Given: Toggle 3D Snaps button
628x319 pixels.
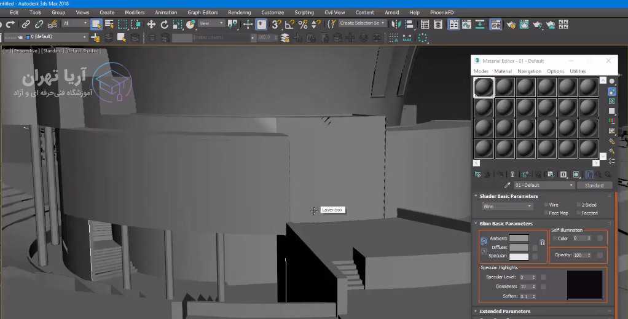Looking at the screenshot, I should click(x=276, y=25).
